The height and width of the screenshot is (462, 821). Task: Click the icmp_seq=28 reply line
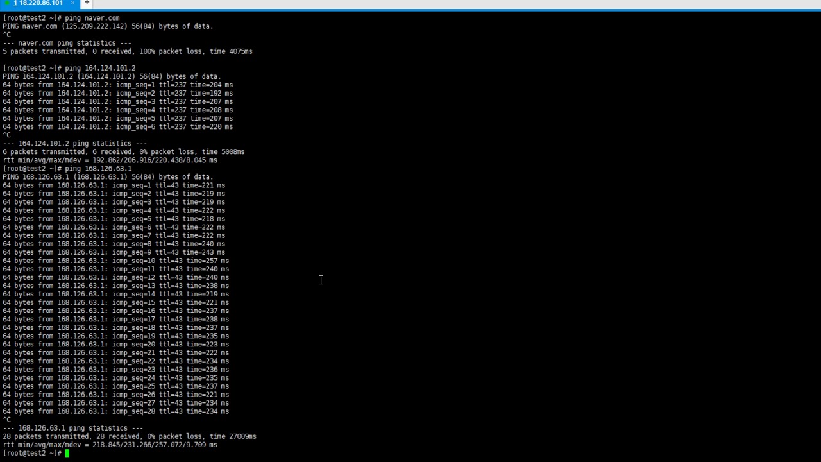click(115, 411)
